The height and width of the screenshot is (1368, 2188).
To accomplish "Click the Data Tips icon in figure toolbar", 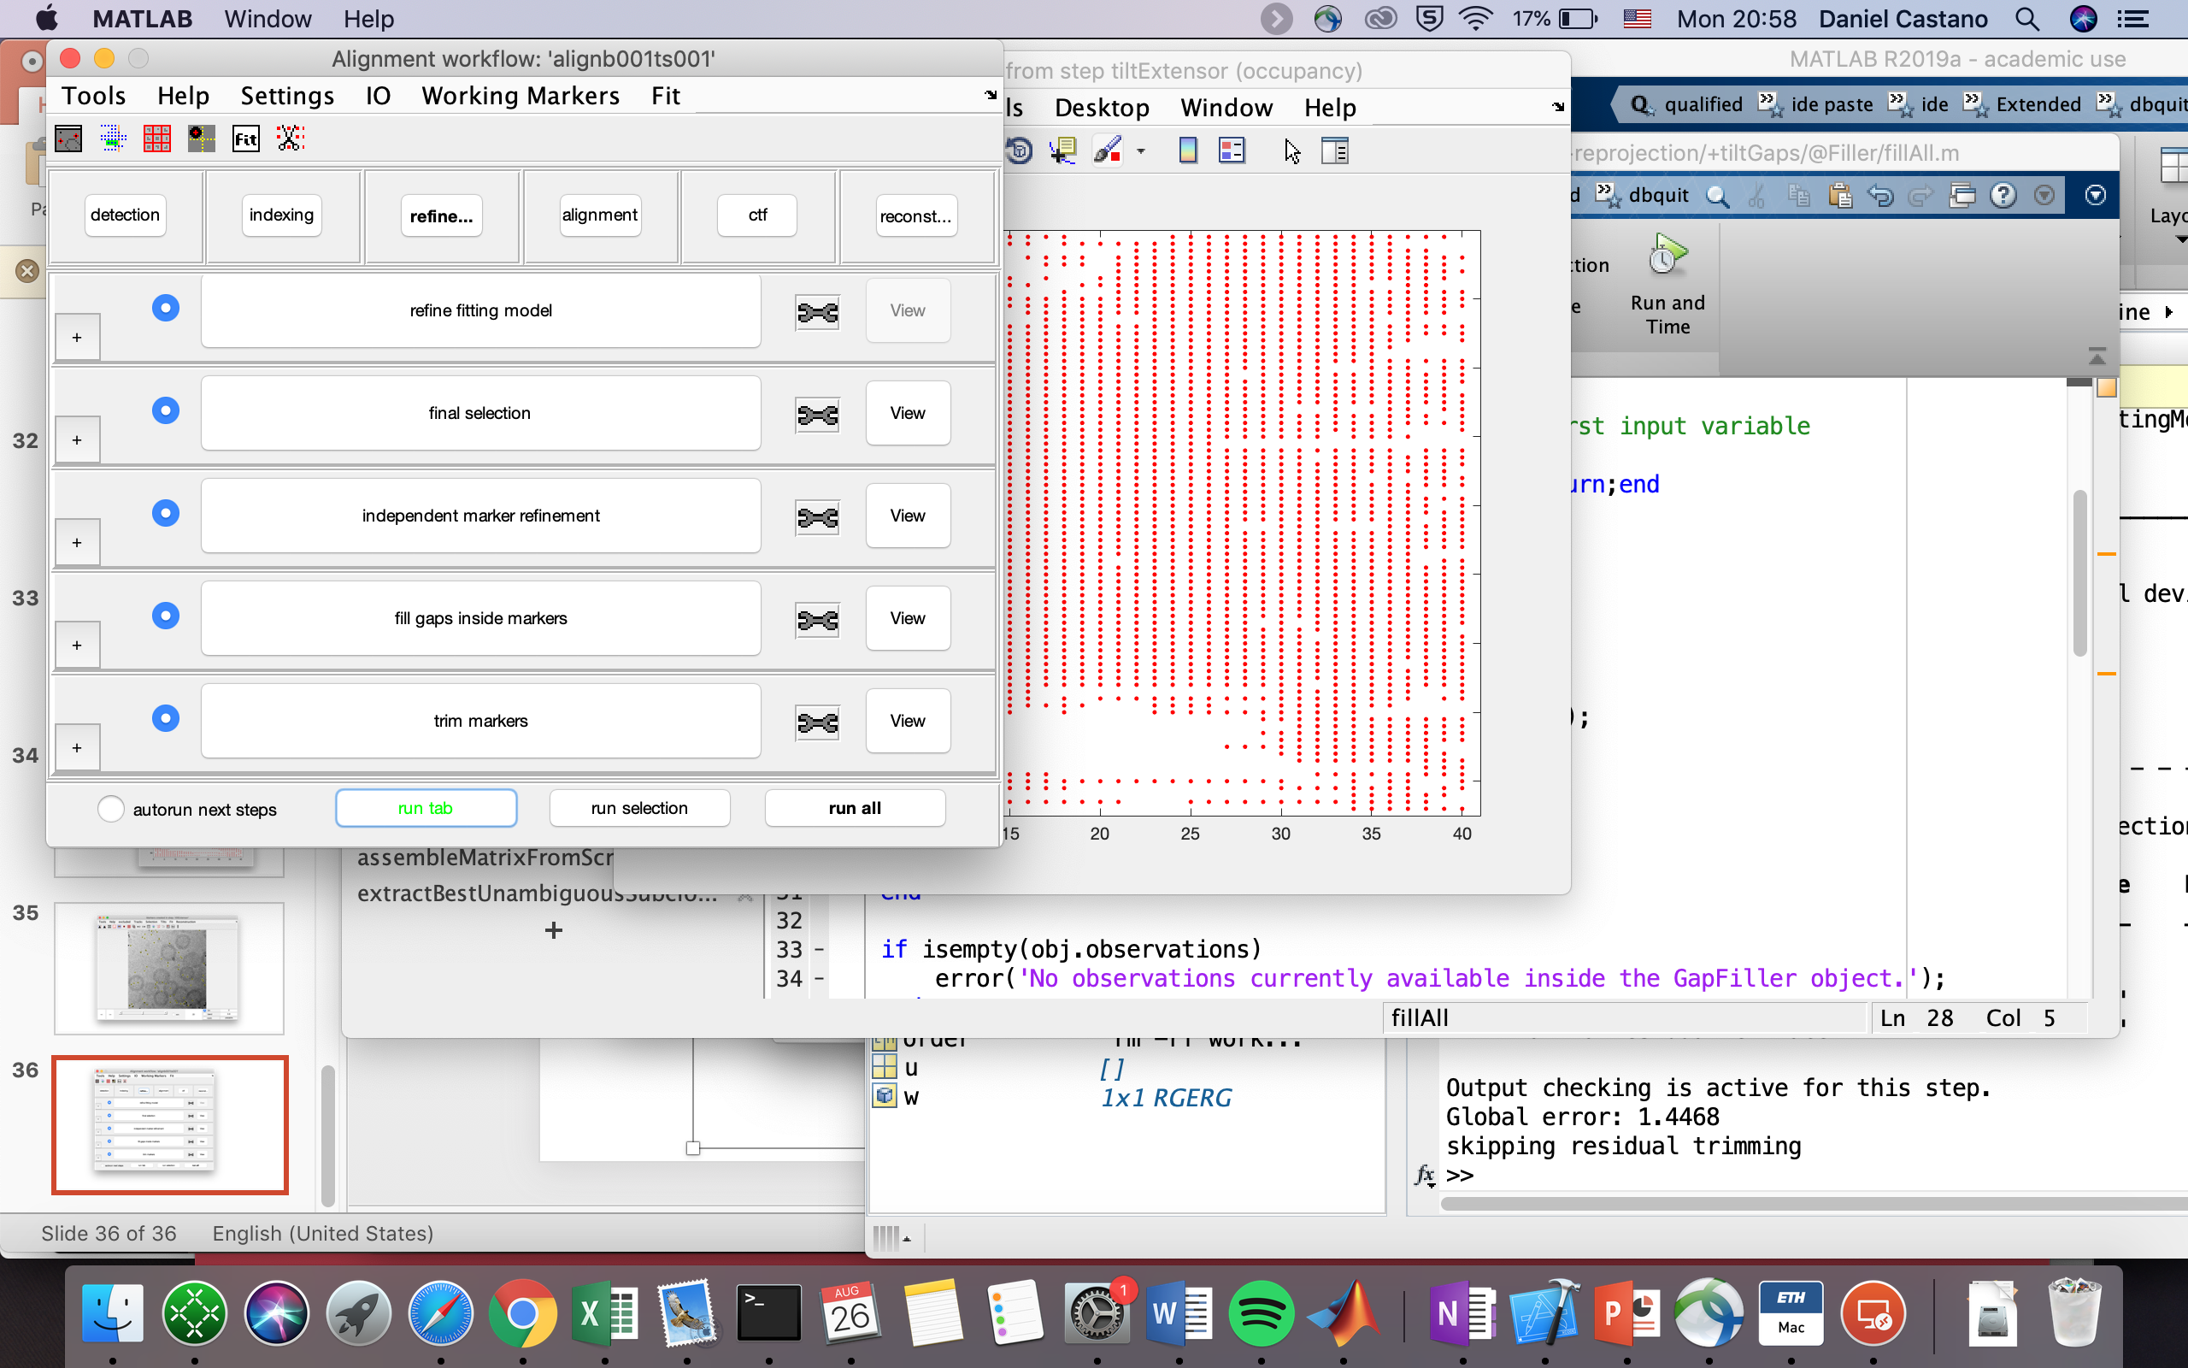I will [1062, 150].
